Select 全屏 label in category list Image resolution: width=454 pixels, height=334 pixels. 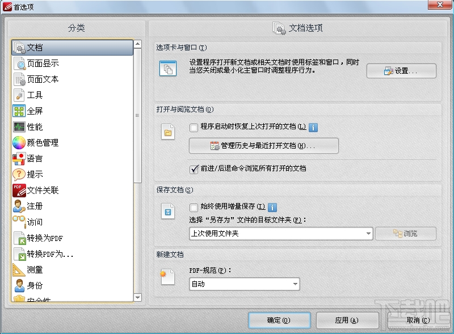point(35,111)
